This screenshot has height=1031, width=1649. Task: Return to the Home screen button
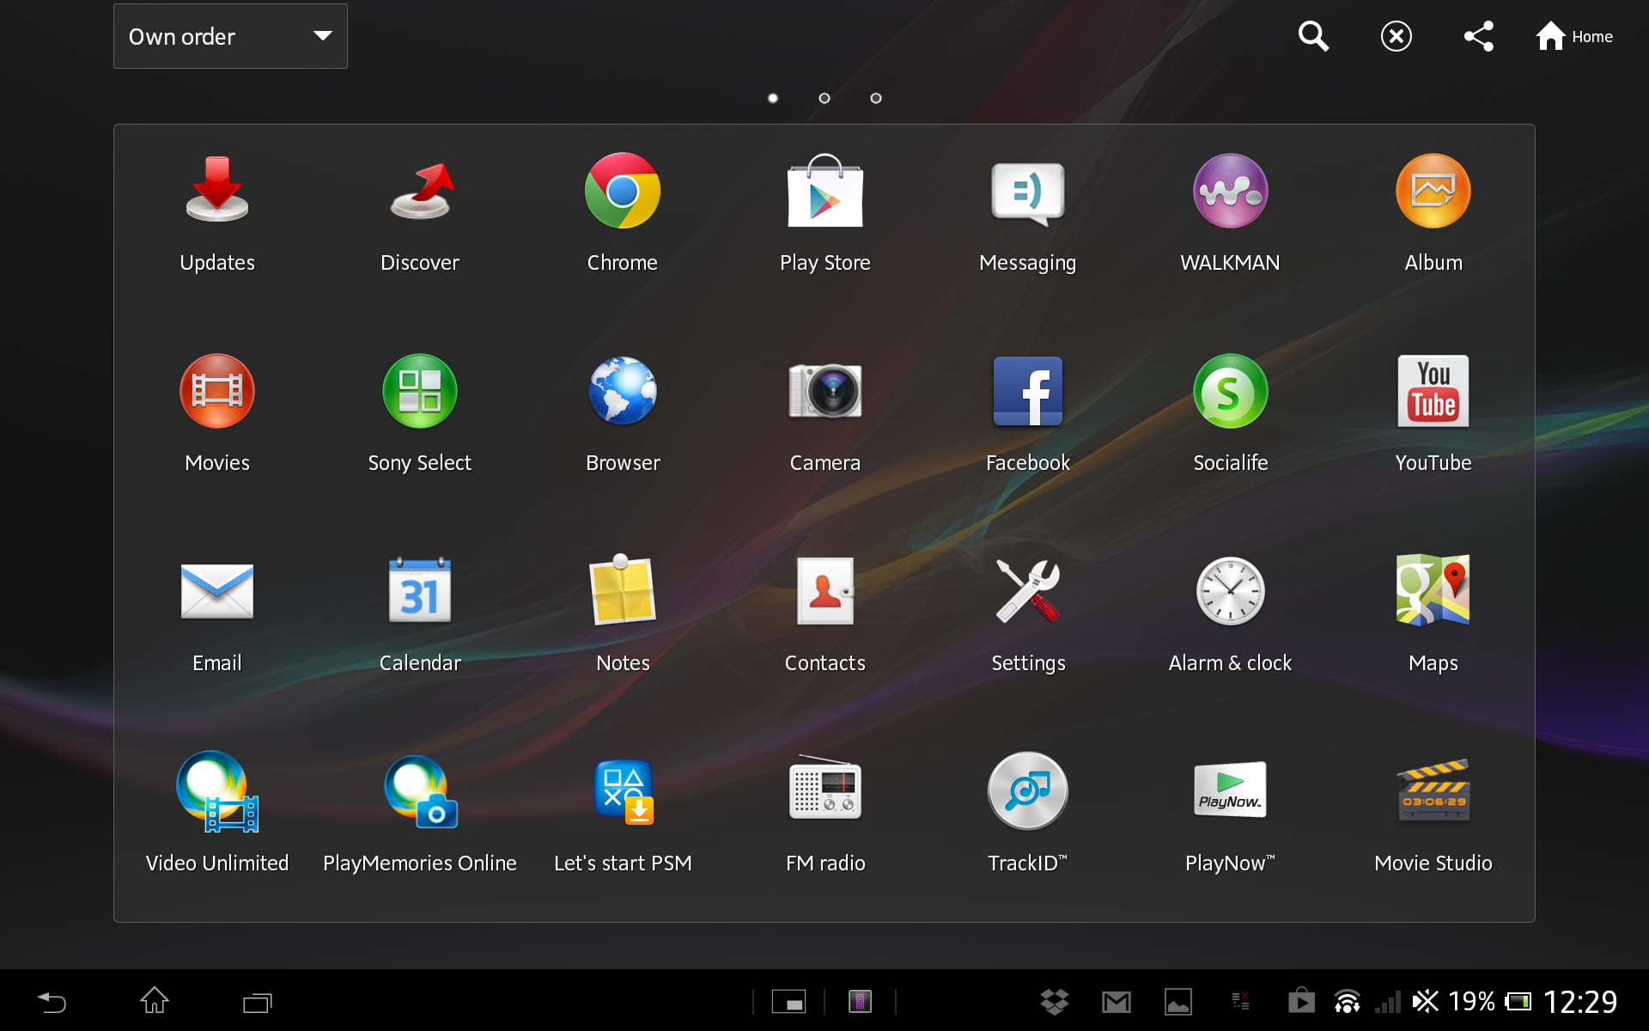[1574, 36]
